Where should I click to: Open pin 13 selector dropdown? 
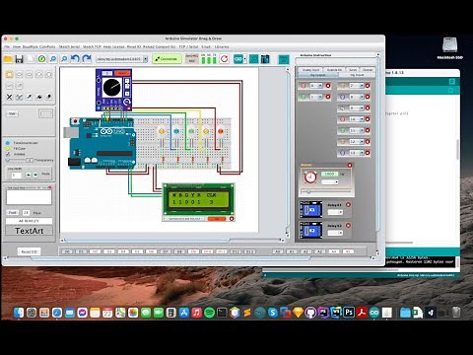(x=362, y=153)
